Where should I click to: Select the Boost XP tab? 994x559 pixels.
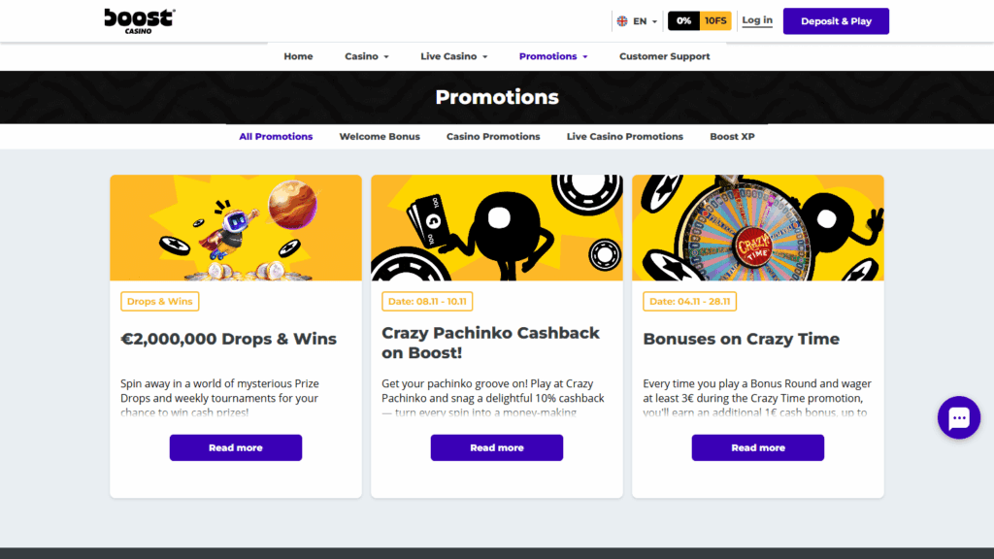click(x=732, y=136)
